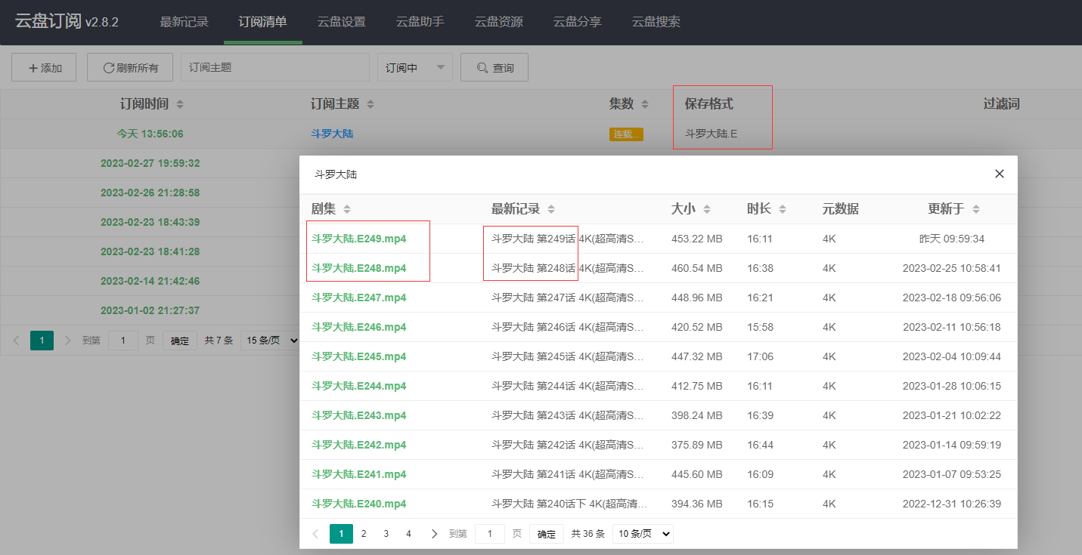Open the 10条/页 page size dropdown
Image resolution: width=1082 pixels, height=555 pixels.
(642, 533)
